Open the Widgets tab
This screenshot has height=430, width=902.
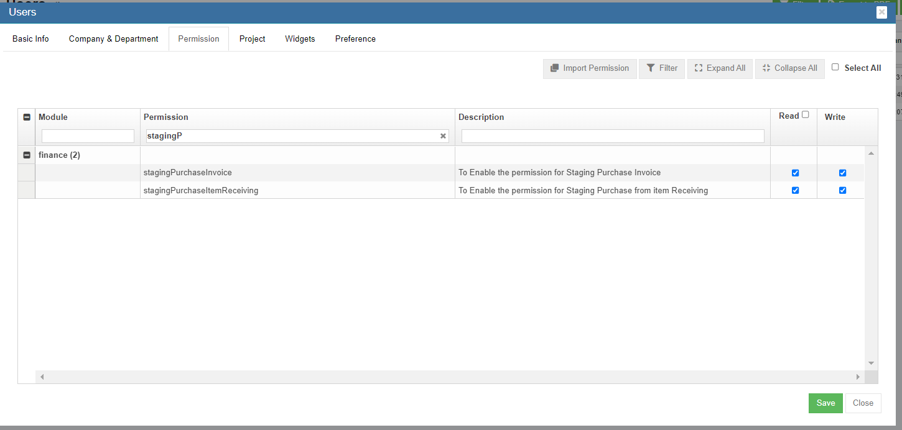pyautogui.click(x=300, y=39)
